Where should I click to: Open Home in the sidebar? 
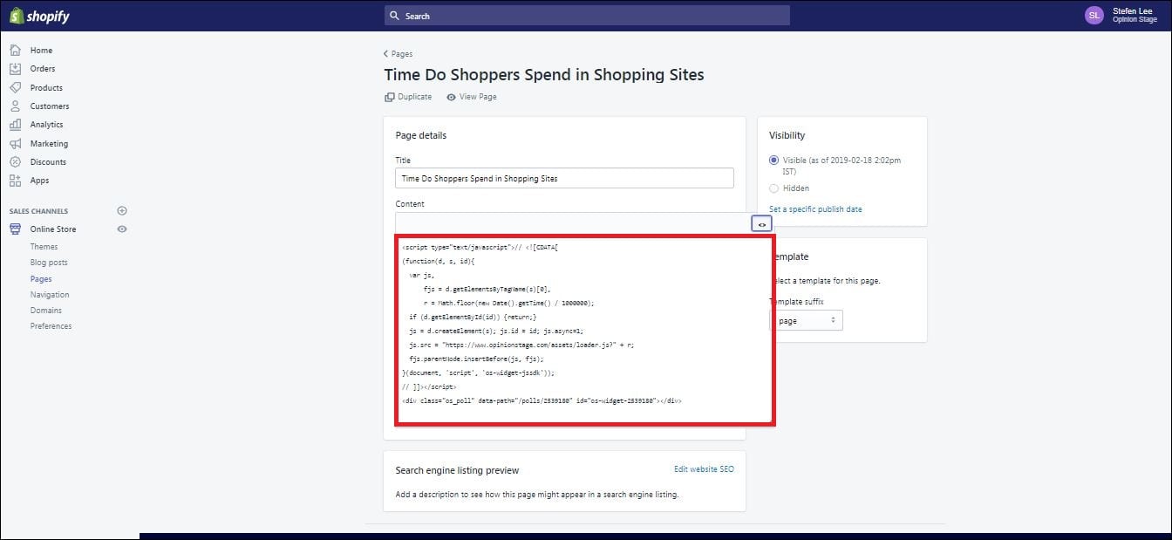coord(41,51)
